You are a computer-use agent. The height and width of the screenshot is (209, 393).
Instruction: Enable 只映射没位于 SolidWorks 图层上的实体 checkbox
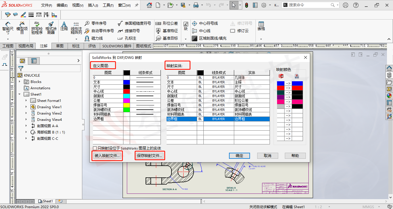click(x=95, y=148)
